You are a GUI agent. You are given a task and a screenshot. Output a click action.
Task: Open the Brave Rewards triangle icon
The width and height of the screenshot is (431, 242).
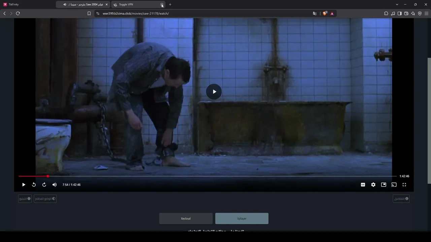point(332,13)
